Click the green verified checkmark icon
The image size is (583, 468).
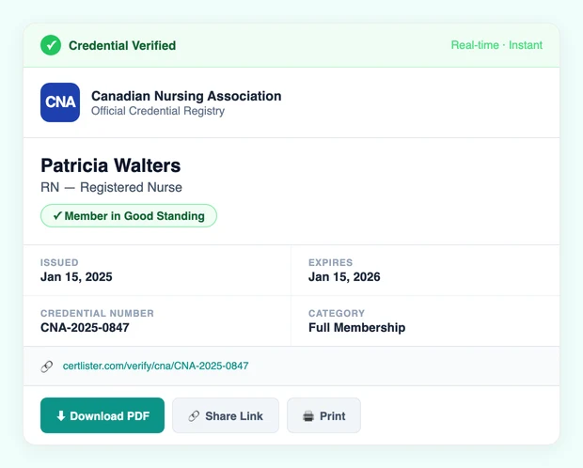coord(51,45)
